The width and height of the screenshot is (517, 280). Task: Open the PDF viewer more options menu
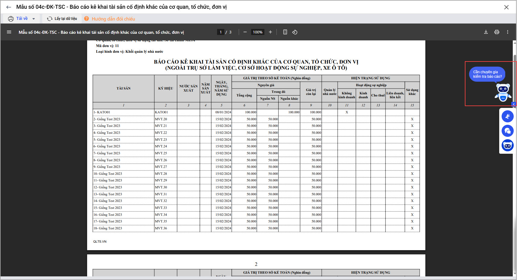point(508,32)
